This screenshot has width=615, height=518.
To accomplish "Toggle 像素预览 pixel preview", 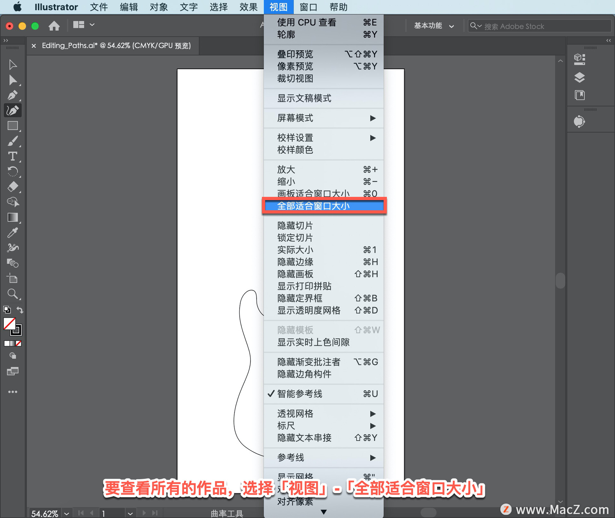I will click(x=324, y=66).
